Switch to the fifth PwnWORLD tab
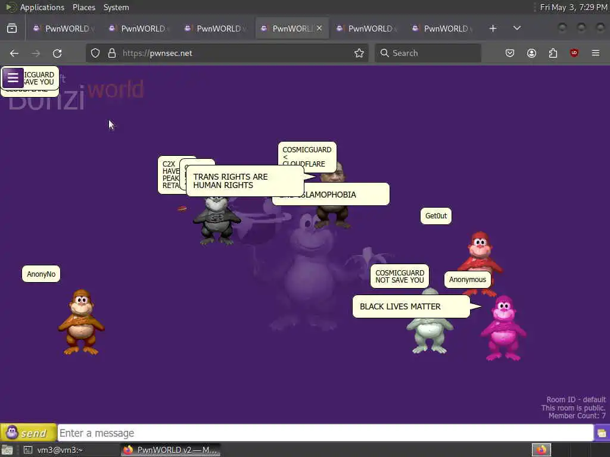The image size is (610, 457). pyautogui.click(x=367, y=29)
